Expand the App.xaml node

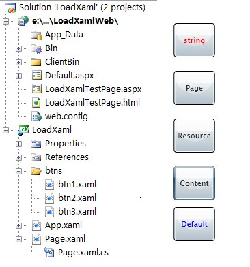click(x=18, y=225)
